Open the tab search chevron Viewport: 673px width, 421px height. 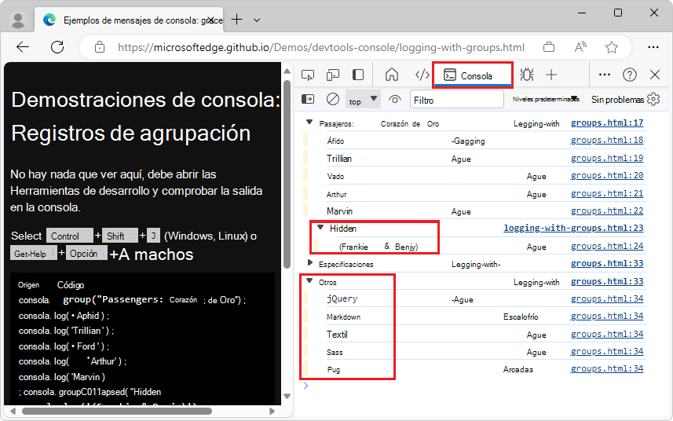(x=257, y=20)
